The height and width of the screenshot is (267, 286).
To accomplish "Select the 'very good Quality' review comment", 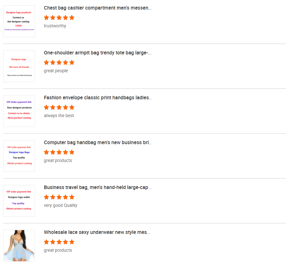I will pos(61,206).
